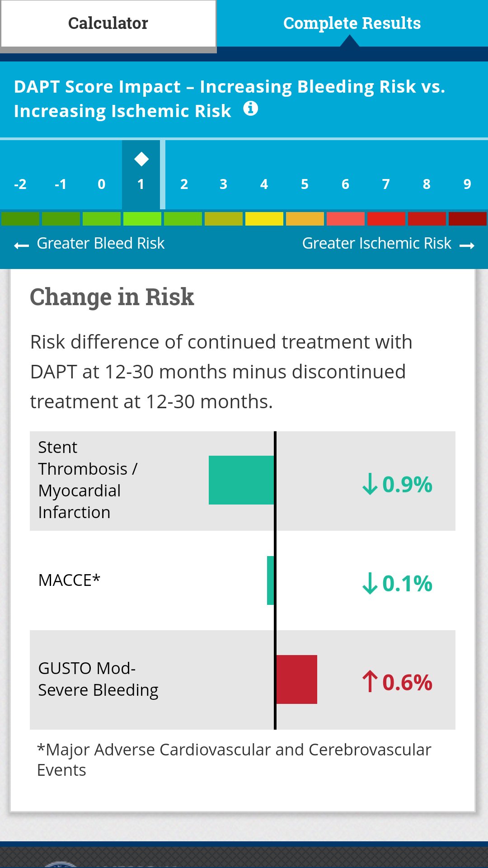Click the Greater Bleed Risk left arrow
The image size is (488, 868).
coord(21,245)
